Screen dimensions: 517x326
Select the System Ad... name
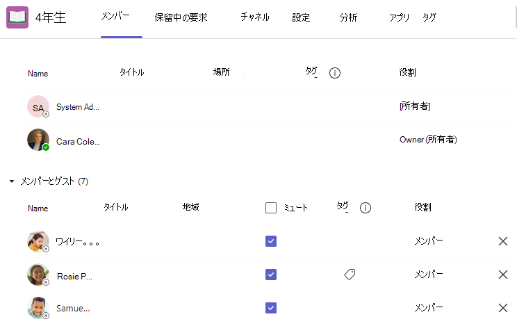[78, 107]
